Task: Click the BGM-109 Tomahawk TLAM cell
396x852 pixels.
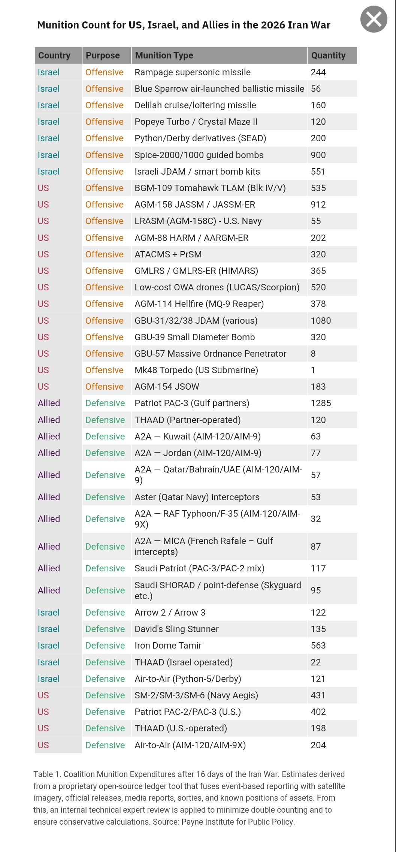Action: point(210,188)
